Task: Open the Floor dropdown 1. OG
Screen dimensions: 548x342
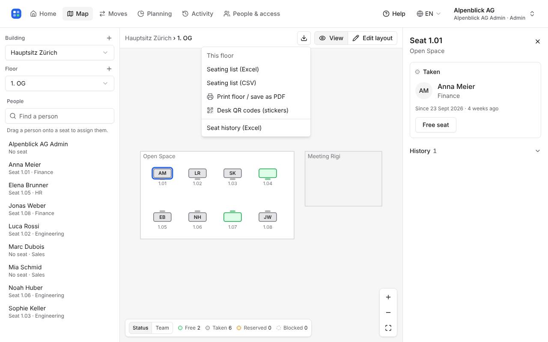Action: click(60, 83)
